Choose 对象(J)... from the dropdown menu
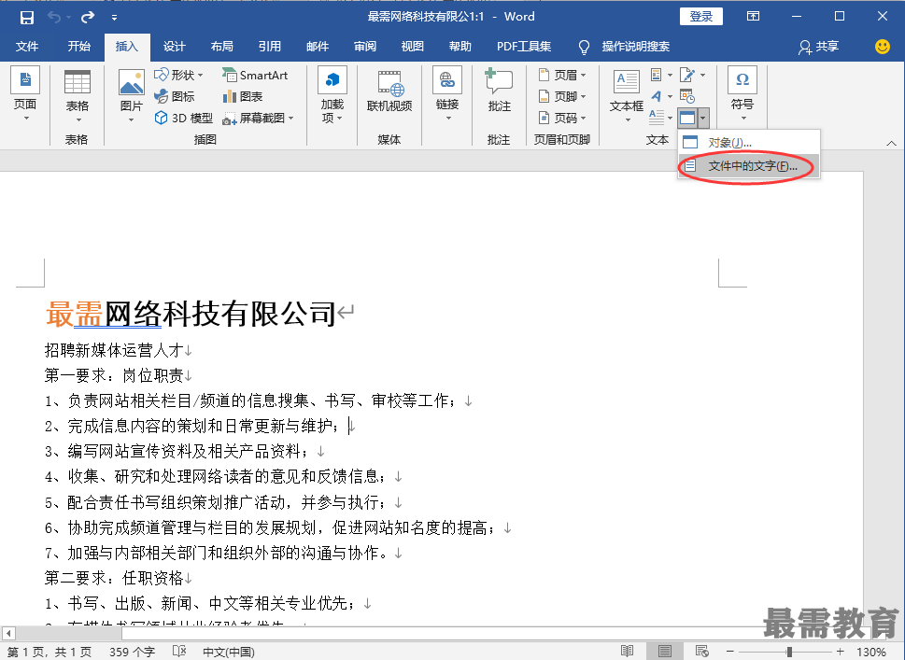The image size is (905, 660). [x=749, y=143]
